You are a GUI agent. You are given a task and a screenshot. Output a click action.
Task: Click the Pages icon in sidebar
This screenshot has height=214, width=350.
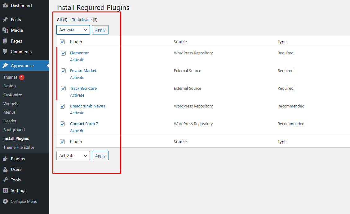(5, 41)
